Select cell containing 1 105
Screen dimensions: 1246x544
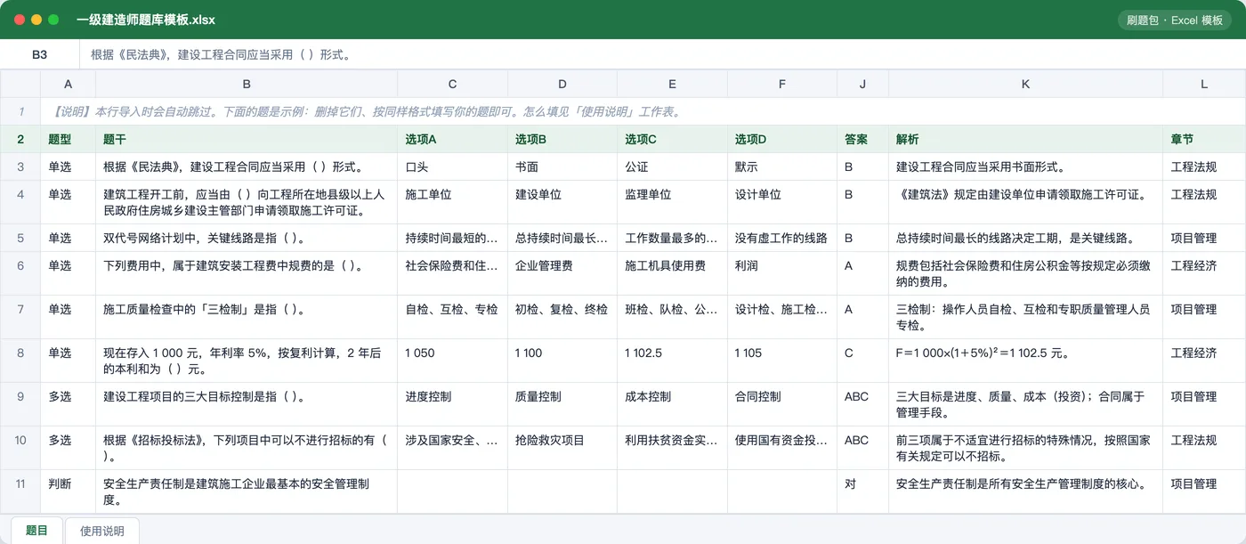782,360
